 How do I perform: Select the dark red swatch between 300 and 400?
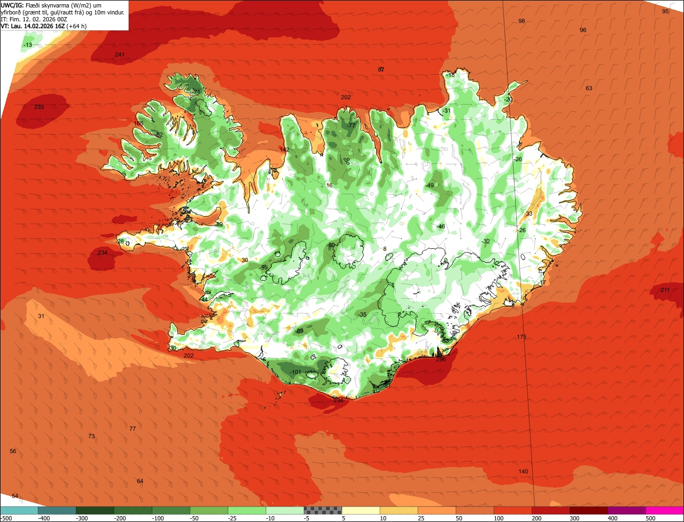tap(589, 510)
